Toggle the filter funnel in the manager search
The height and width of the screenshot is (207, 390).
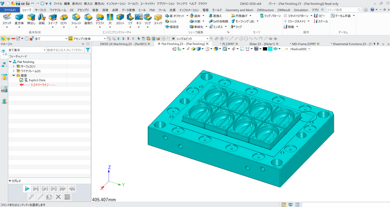tap(88, 50)
